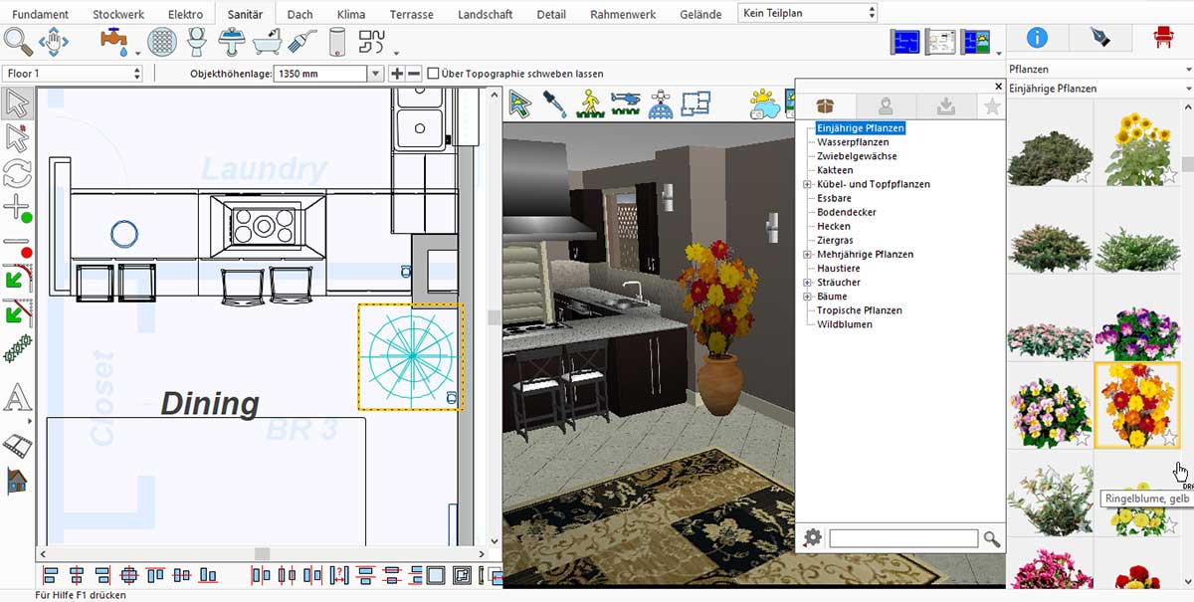Select the magnifying glass zoom tool

[18, 42]
